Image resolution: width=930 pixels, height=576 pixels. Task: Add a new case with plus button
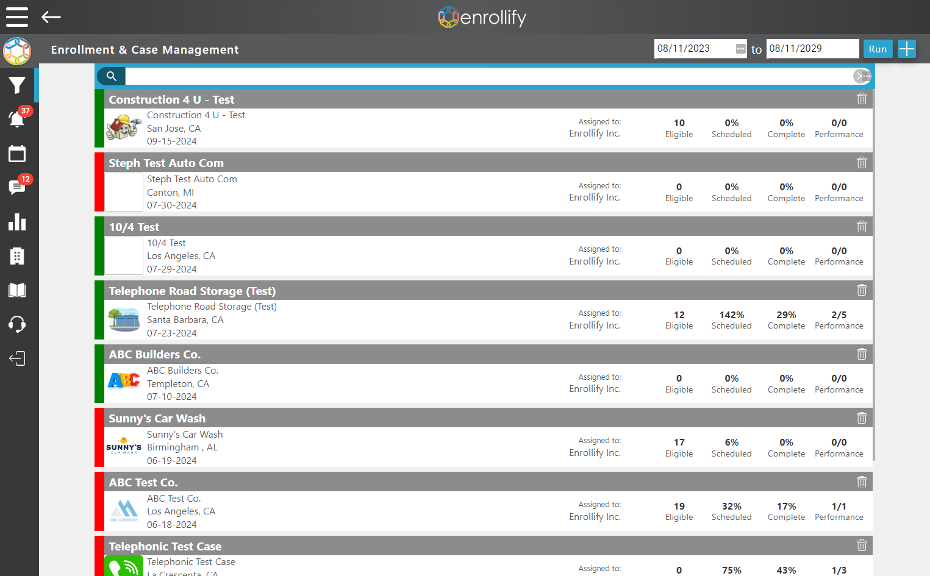click(907, 49)
